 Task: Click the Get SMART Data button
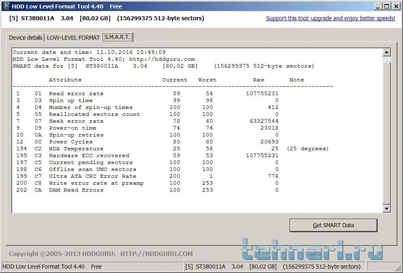[x=333, y=225]
